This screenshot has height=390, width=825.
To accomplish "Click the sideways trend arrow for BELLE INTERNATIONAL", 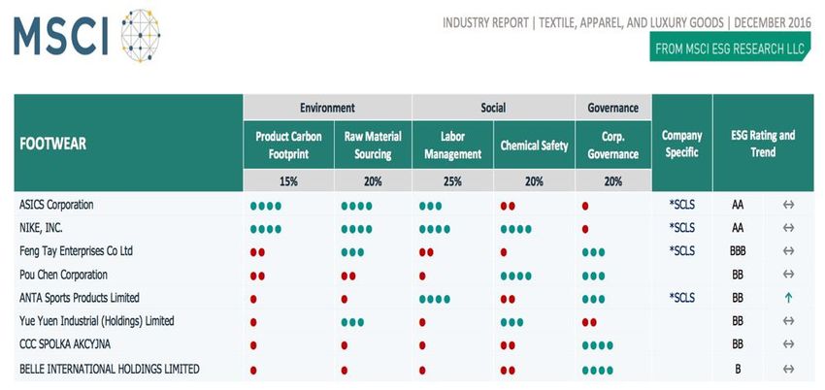I will pos(788,370).
